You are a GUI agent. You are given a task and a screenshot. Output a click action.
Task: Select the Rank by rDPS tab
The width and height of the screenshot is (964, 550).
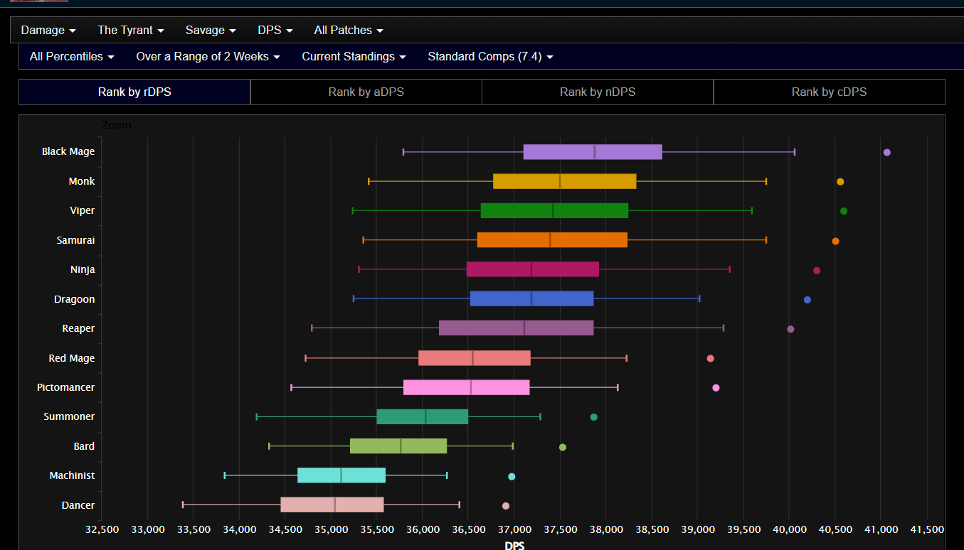pos(134,92)
